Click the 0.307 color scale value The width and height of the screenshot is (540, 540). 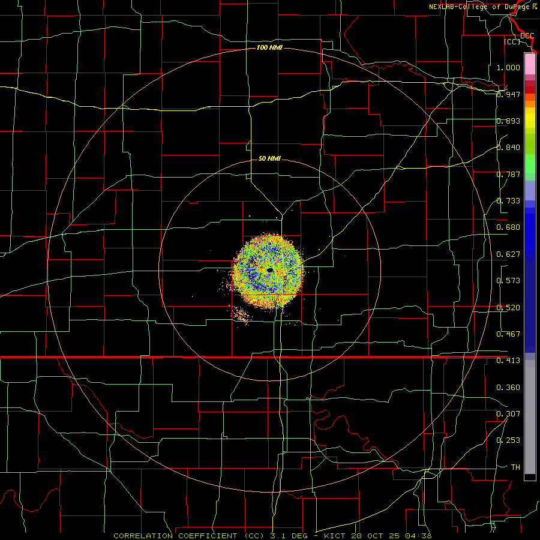(508, 413)
